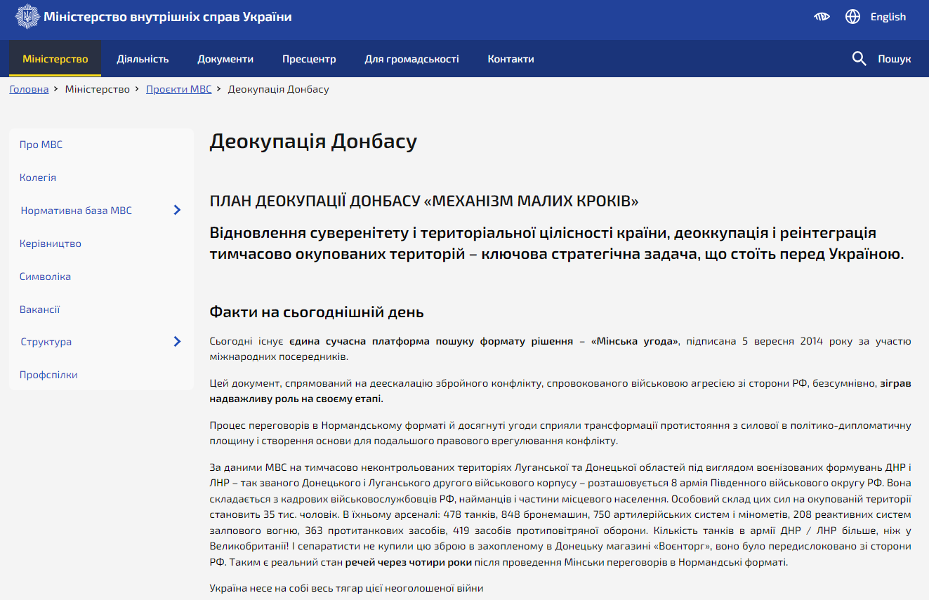The width and height of the screenshot is (929, 600).
Task: Open Про МВС sidebar link
Action: [x=41, y=145]
